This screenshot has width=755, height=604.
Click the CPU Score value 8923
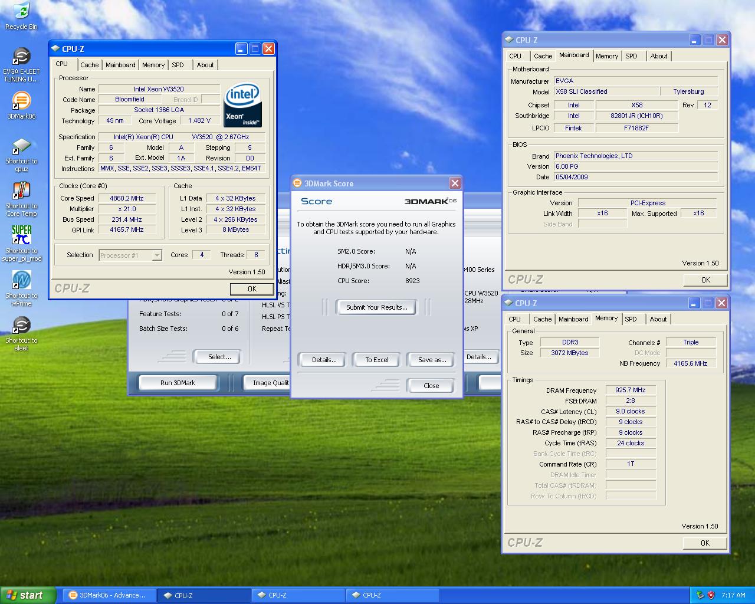412,281
